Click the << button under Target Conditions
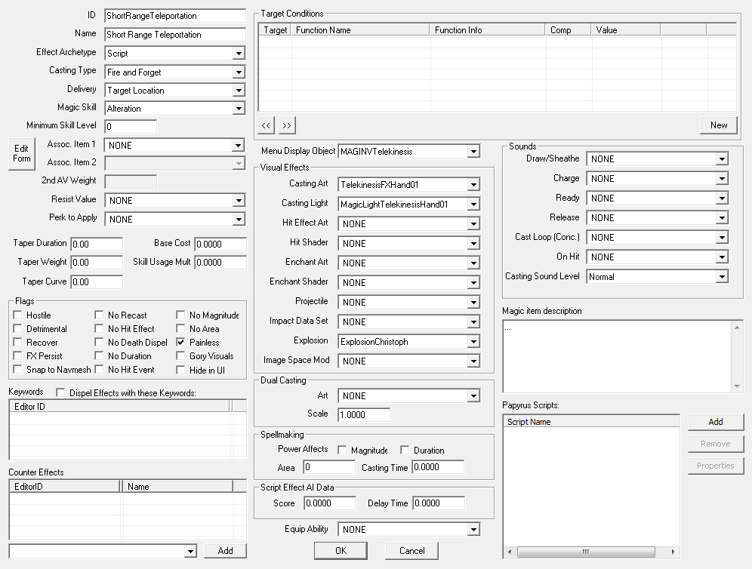The height and width of the screenshot is (569, 752). pos(266,125)
